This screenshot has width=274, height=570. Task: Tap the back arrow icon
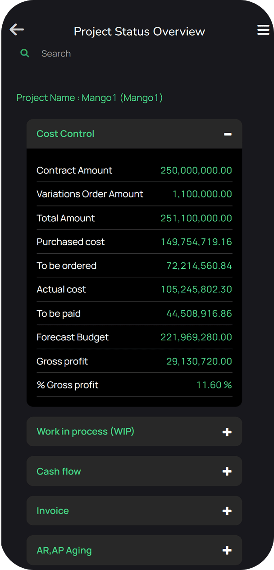click(17, 30)
